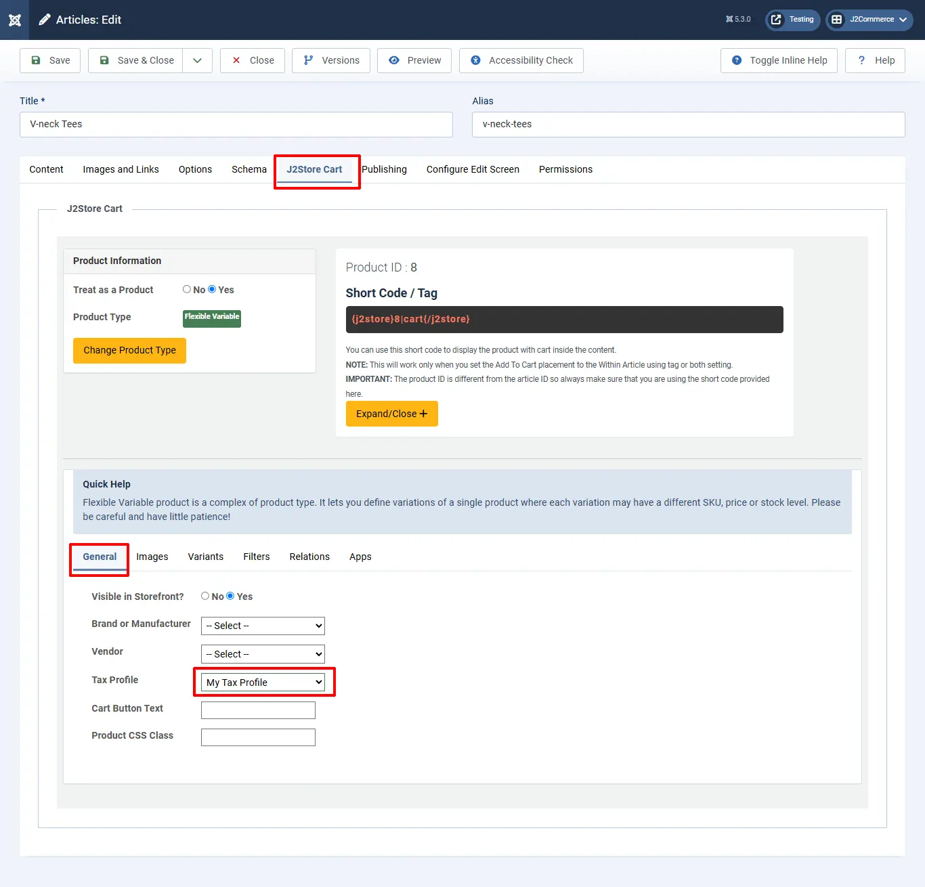Image resolution: width=925 pixels, height=887 pixels.
Task: Click the Product ID : 8 text
Action: click(381, 267)
